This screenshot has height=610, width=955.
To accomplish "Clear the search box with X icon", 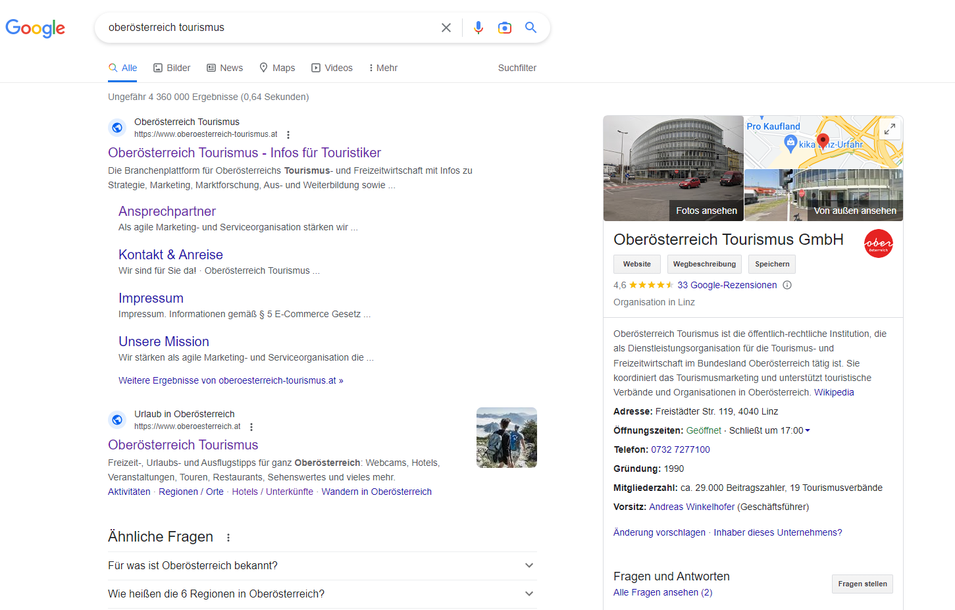I will tap(446, 28).
